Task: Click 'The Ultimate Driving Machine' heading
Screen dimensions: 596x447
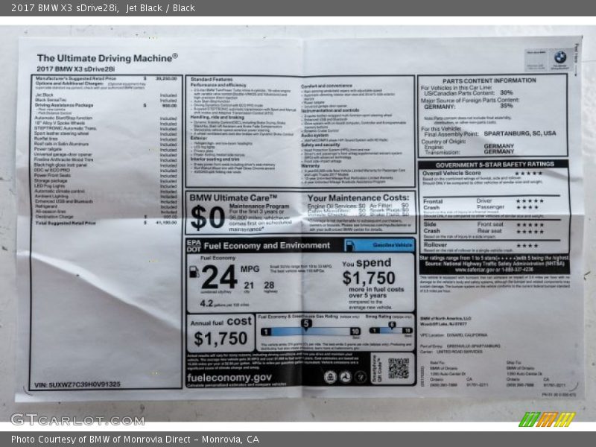Action: point(107,58)
